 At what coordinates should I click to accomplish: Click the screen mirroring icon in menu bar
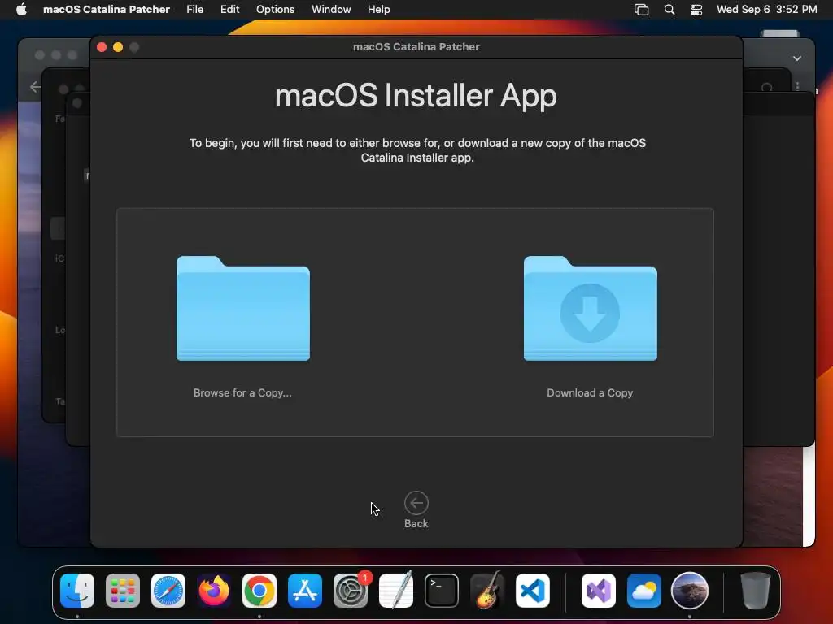(641, 10)
